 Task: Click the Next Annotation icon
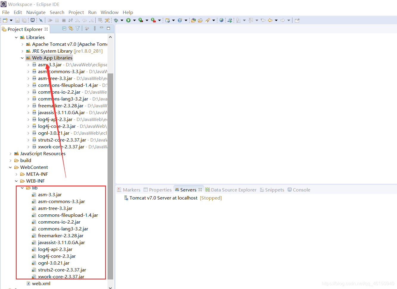(238, 20)
